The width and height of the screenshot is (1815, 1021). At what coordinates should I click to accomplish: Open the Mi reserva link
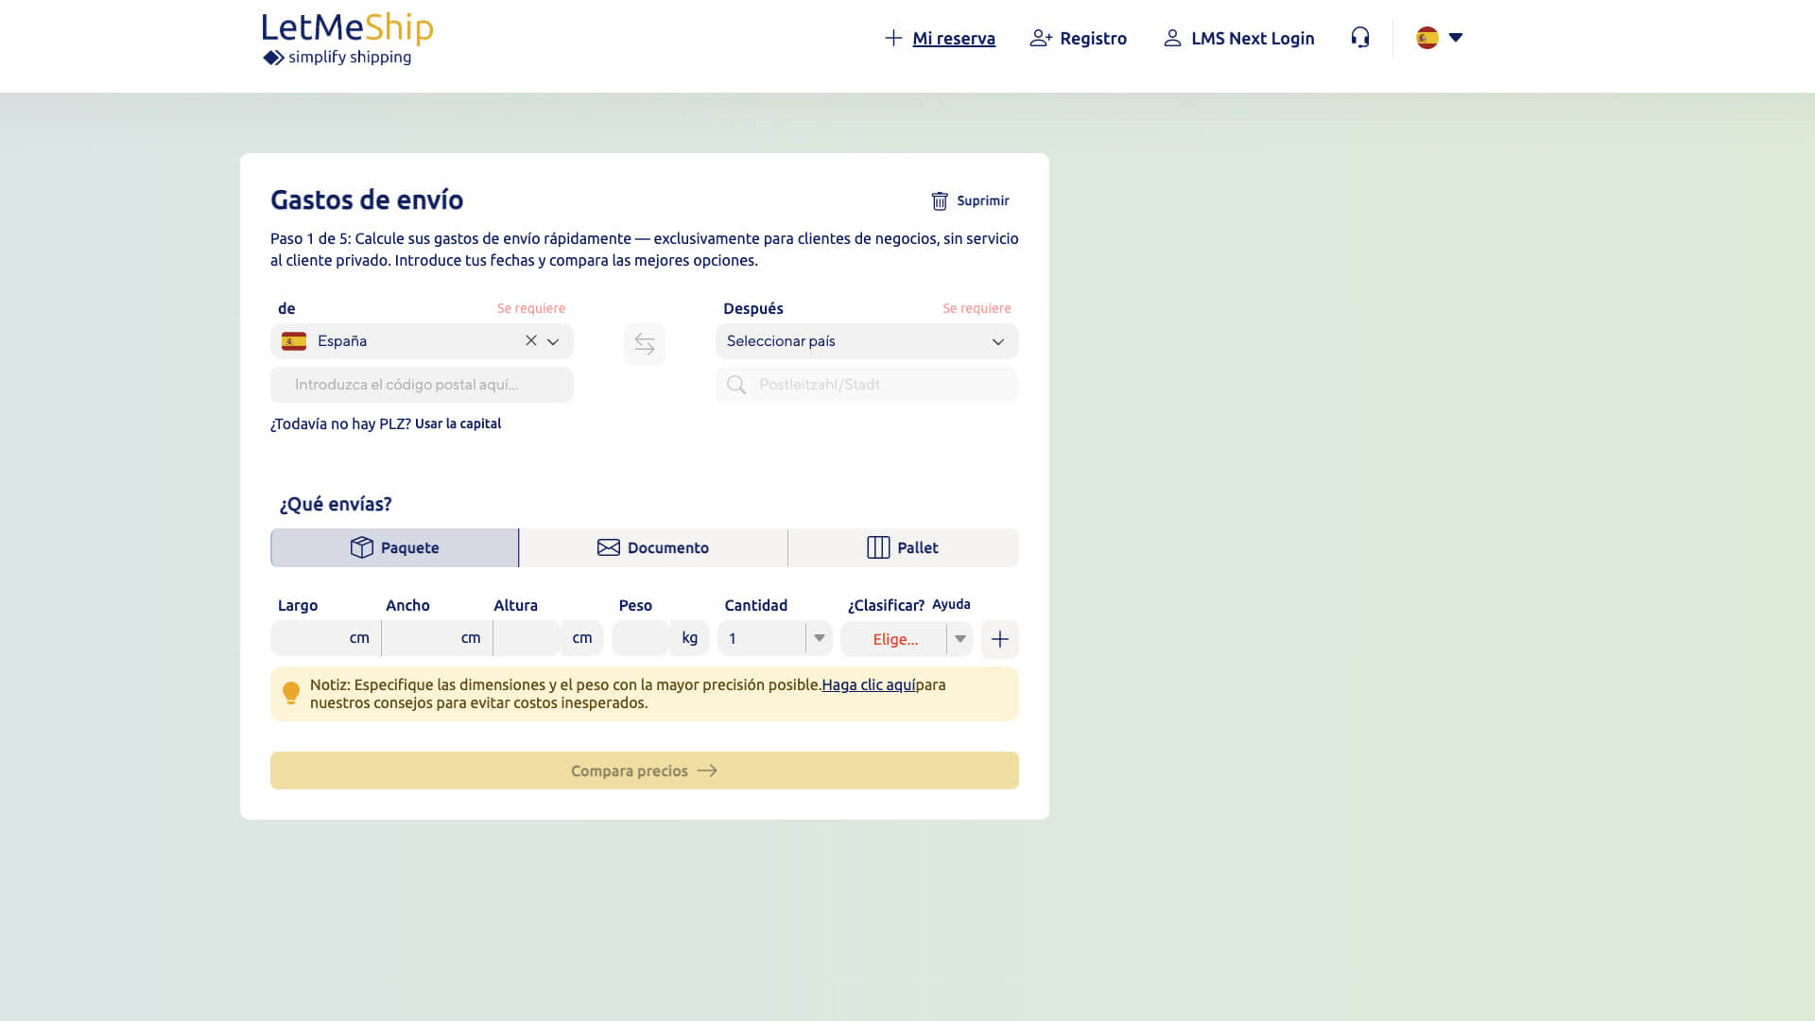point(953,38)
